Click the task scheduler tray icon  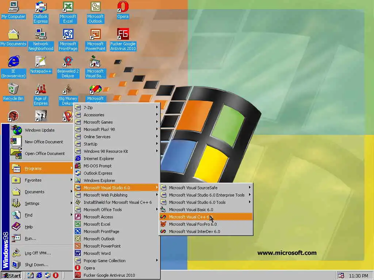[x=341, y=275]
